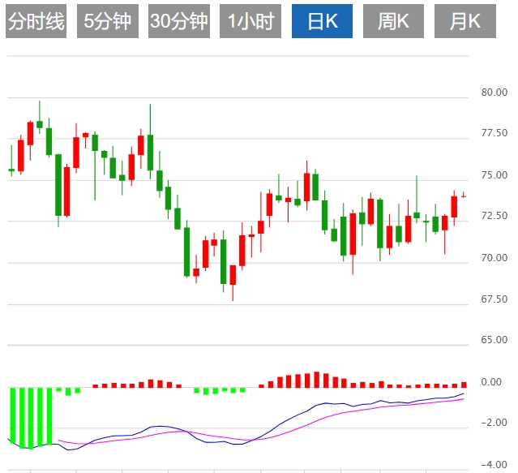This screenshot has height=473, width=518.
Task: Click the lowest red candlestick near 67.50
Action: click(233, 274)
